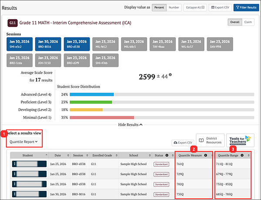This screenshot has height=200, width=261.
Task: Sort table by School column arrows
Action: tap(150, 155)
